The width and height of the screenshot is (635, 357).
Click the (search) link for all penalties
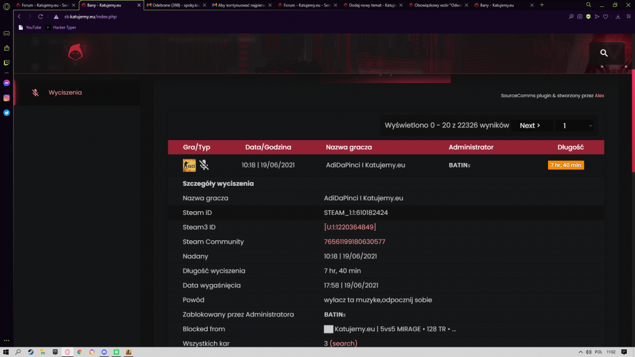coord(344,344)
